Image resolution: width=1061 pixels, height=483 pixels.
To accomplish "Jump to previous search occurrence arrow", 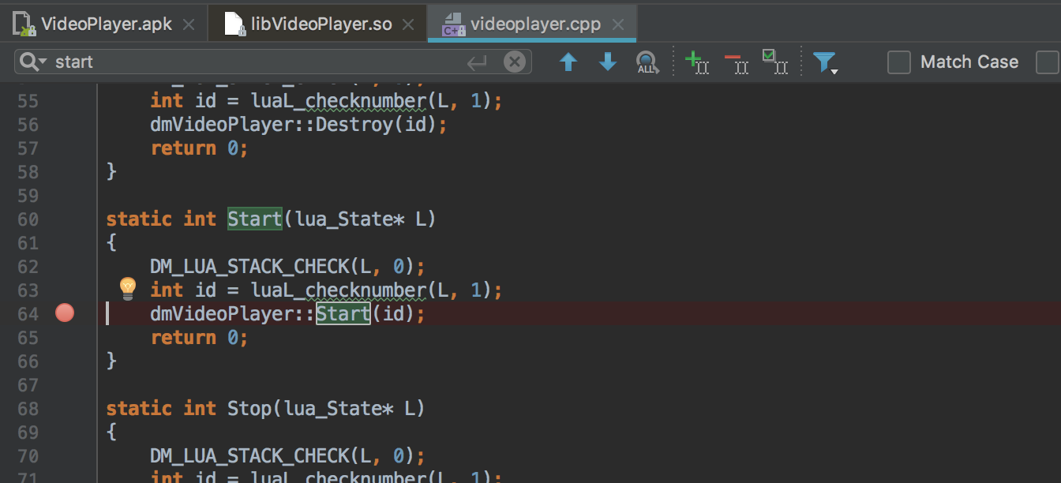I will (568, 62).
